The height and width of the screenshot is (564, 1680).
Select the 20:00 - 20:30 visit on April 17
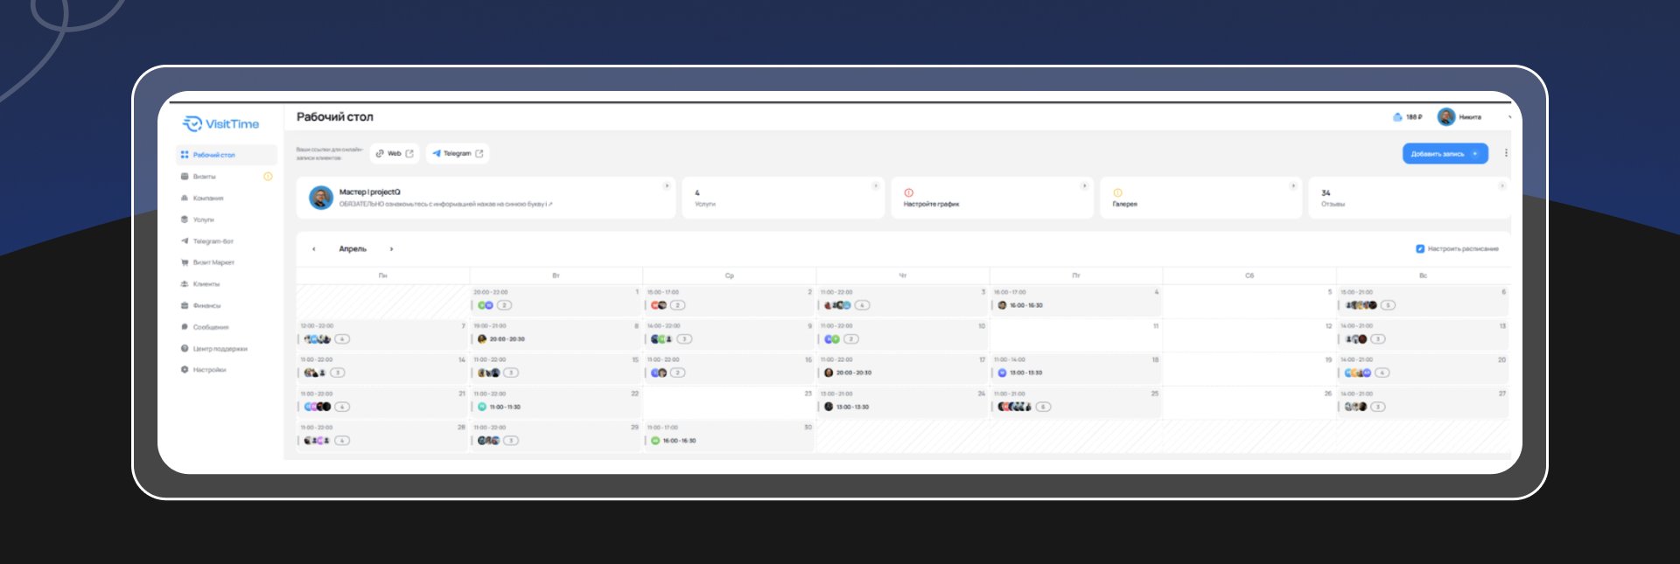click(x=848, y=373)
